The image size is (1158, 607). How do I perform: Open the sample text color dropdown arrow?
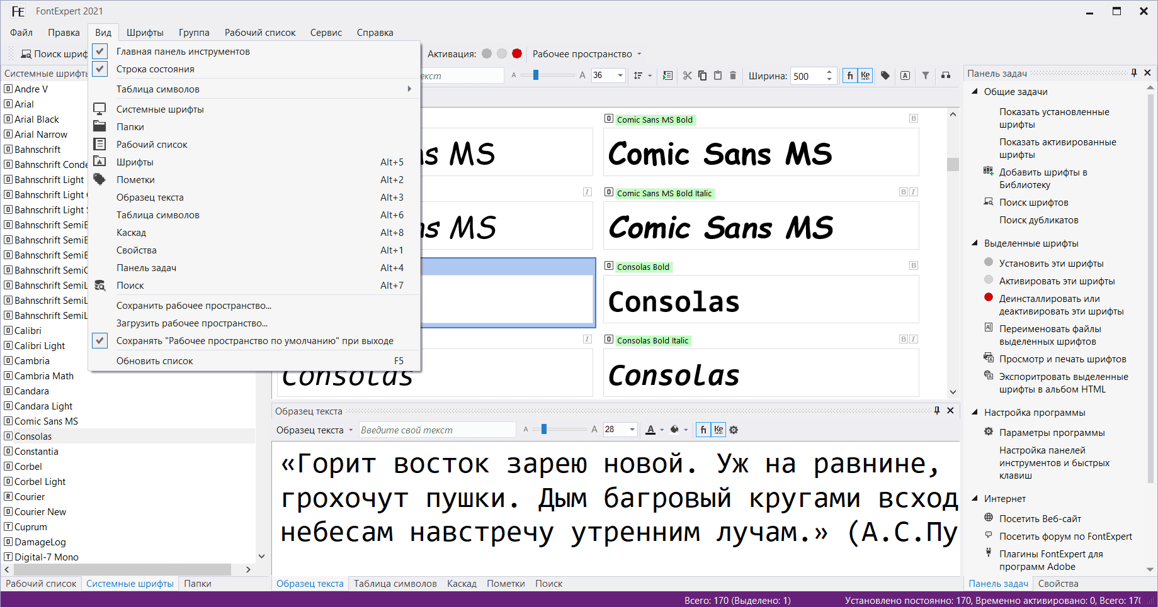(x=662, y=430)
